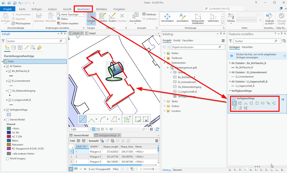Click the AC 8N material swatch

(x=9, y=133)
